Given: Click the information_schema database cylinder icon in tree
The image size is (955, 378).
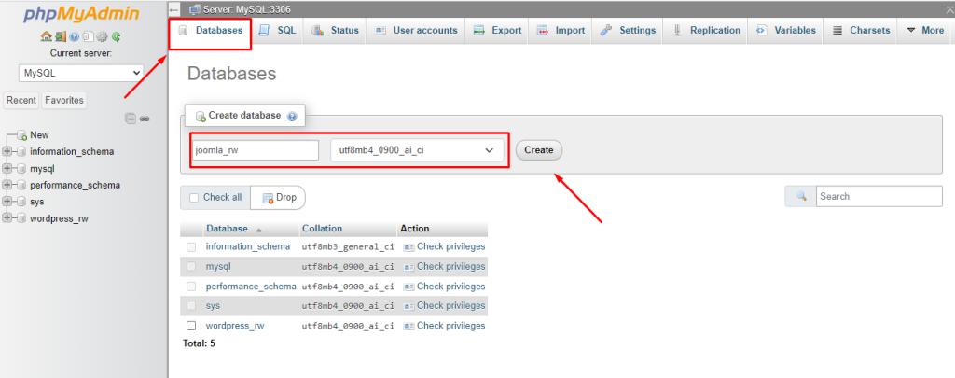Looking at the screenshot, I should [22, 152].
